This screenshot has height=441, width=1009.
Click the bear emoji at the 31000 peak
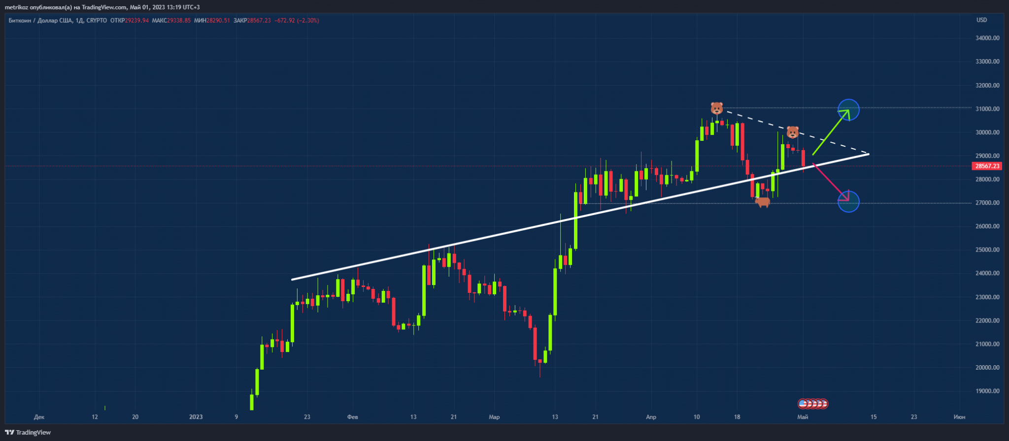coord(716,108)
